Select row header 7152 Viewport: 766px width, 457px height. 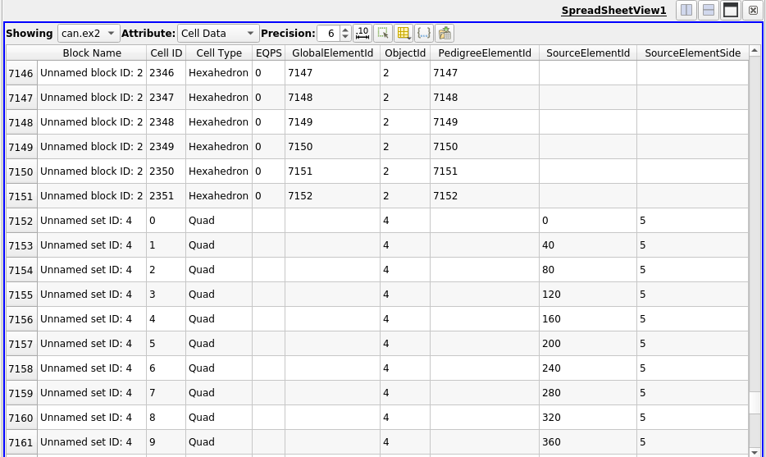(21, 221)
